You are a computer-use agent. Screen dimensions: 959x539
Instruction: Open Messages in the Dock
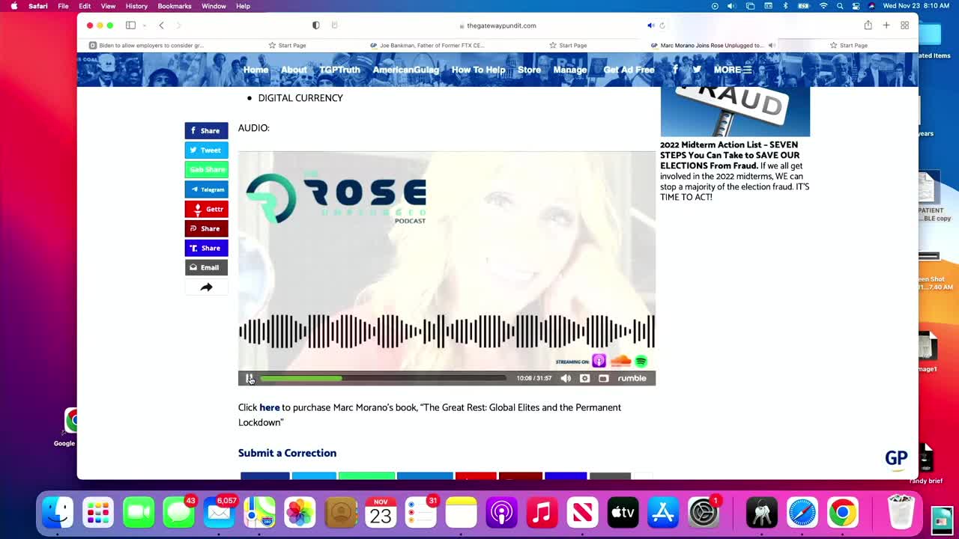pyautogui.click(x=178, y=513)
